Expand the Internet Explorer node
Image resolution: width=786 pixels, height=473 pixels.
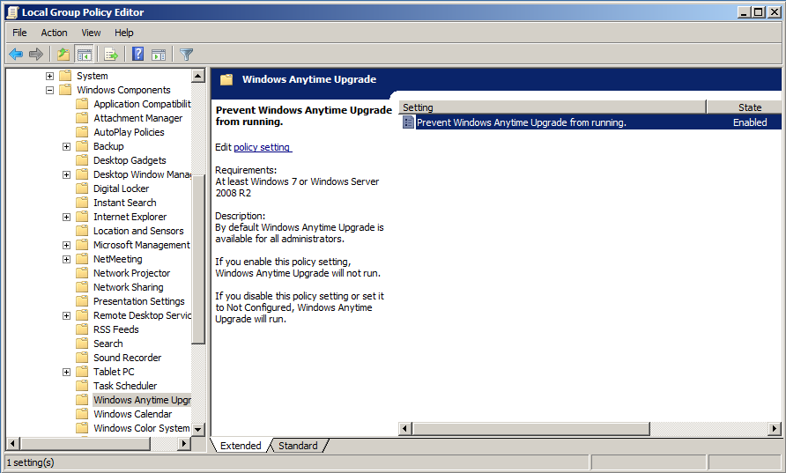tap(66, 217)
